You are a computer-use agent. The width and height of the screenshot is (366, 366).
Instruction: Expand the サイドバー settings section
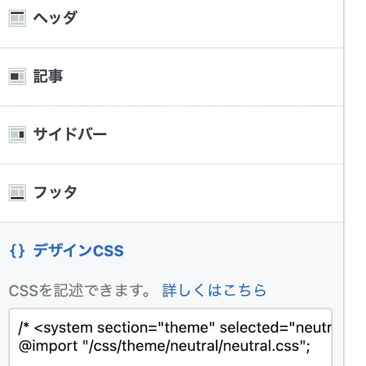[x=69, y=134]
